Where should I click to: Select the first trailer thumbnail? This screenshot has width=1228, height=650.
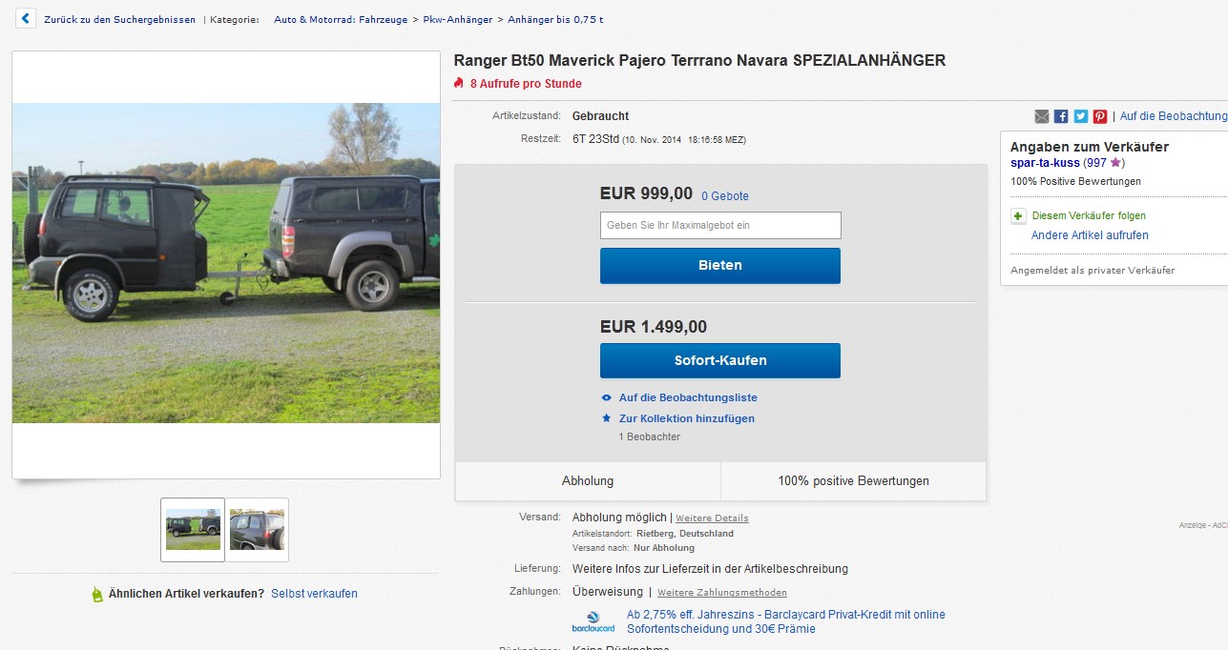click(193, 529)
